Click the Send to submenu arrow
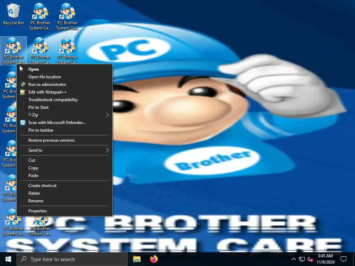 click(107, 150)
